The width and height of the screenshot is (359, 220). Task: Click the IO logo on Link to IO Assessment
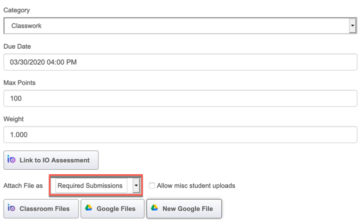coord(11,159)
